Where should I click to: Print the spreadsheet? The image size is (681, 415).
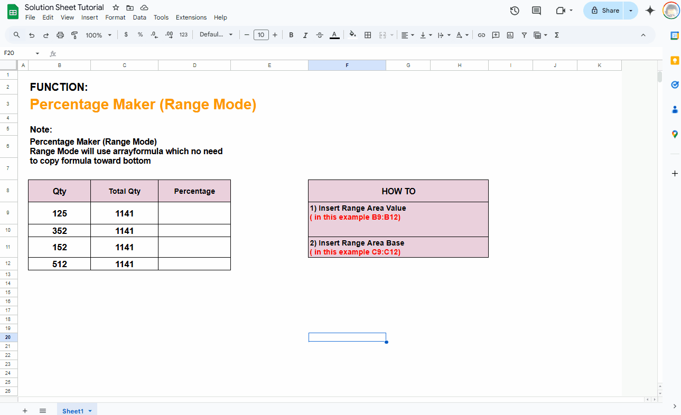click(60, 35)
